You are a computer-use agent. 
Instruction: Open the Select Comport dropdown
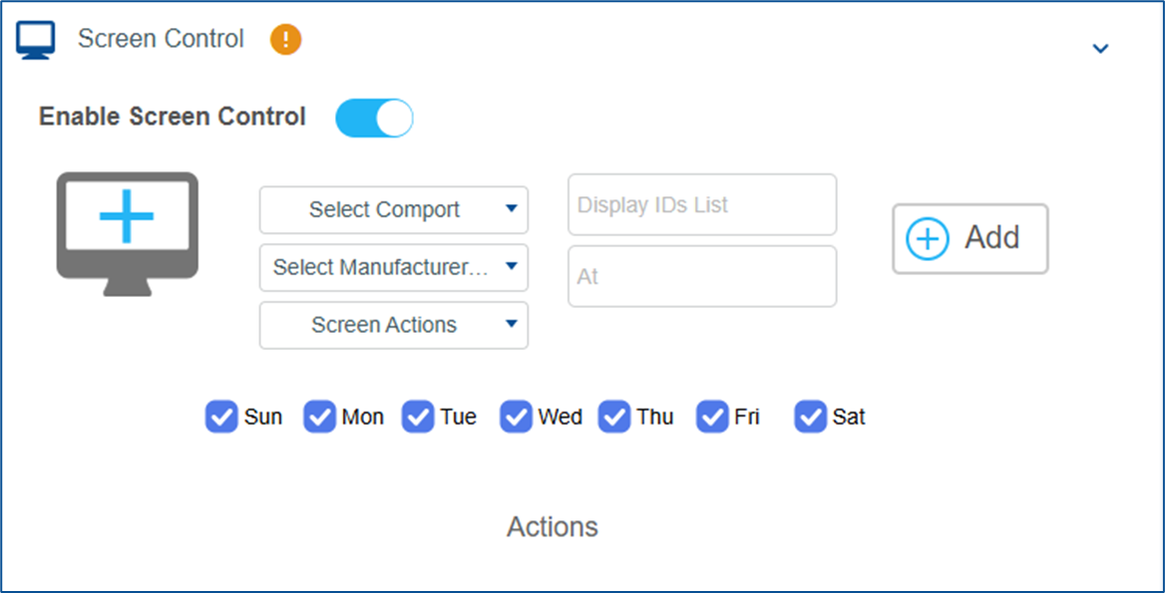pyautogui.click(x=394, y=210)
